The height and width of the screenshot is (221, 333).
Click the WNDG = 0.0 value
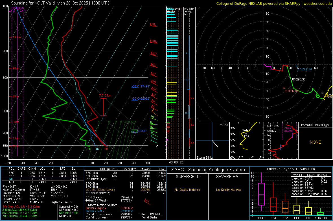click(59, 187)
